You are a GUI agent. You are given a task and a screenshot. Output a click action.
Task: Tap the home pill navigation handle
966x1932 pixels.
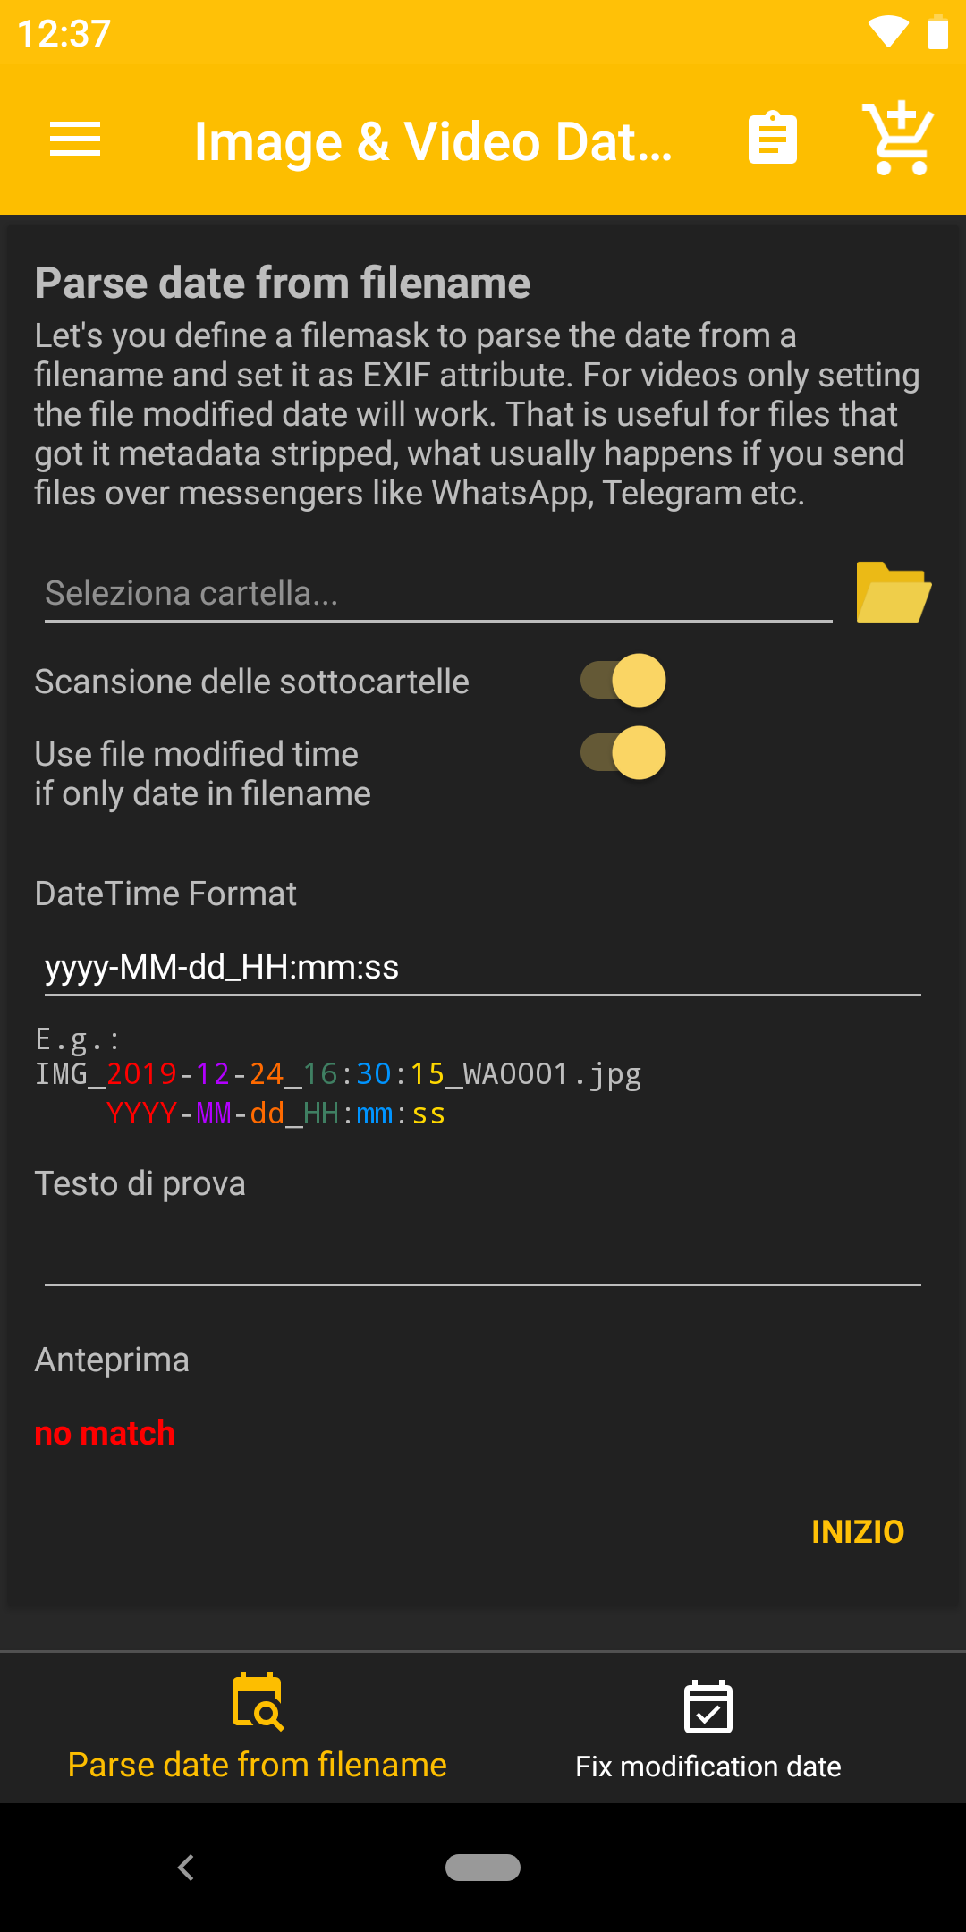click(x=483, y=1868)
